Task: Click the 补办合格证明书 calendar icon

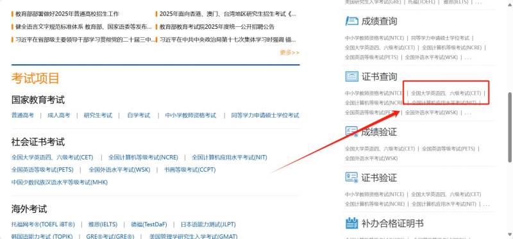Action: 352,224
